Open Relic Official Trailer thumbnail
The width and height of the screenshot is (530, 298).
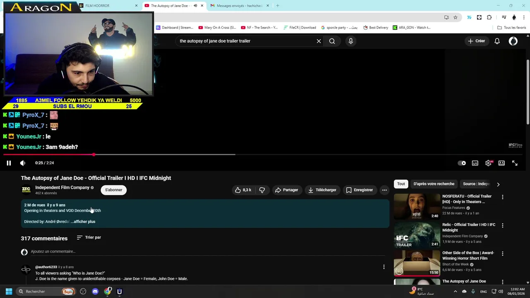click(417, 235)
